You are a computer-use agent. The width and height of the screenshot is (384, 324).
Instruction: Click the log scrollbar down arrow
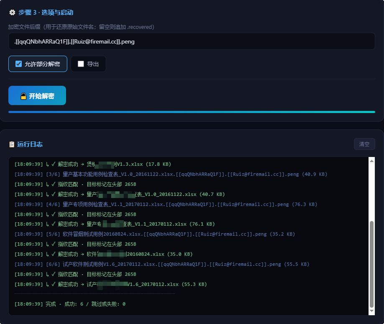(x=371, y=311)
